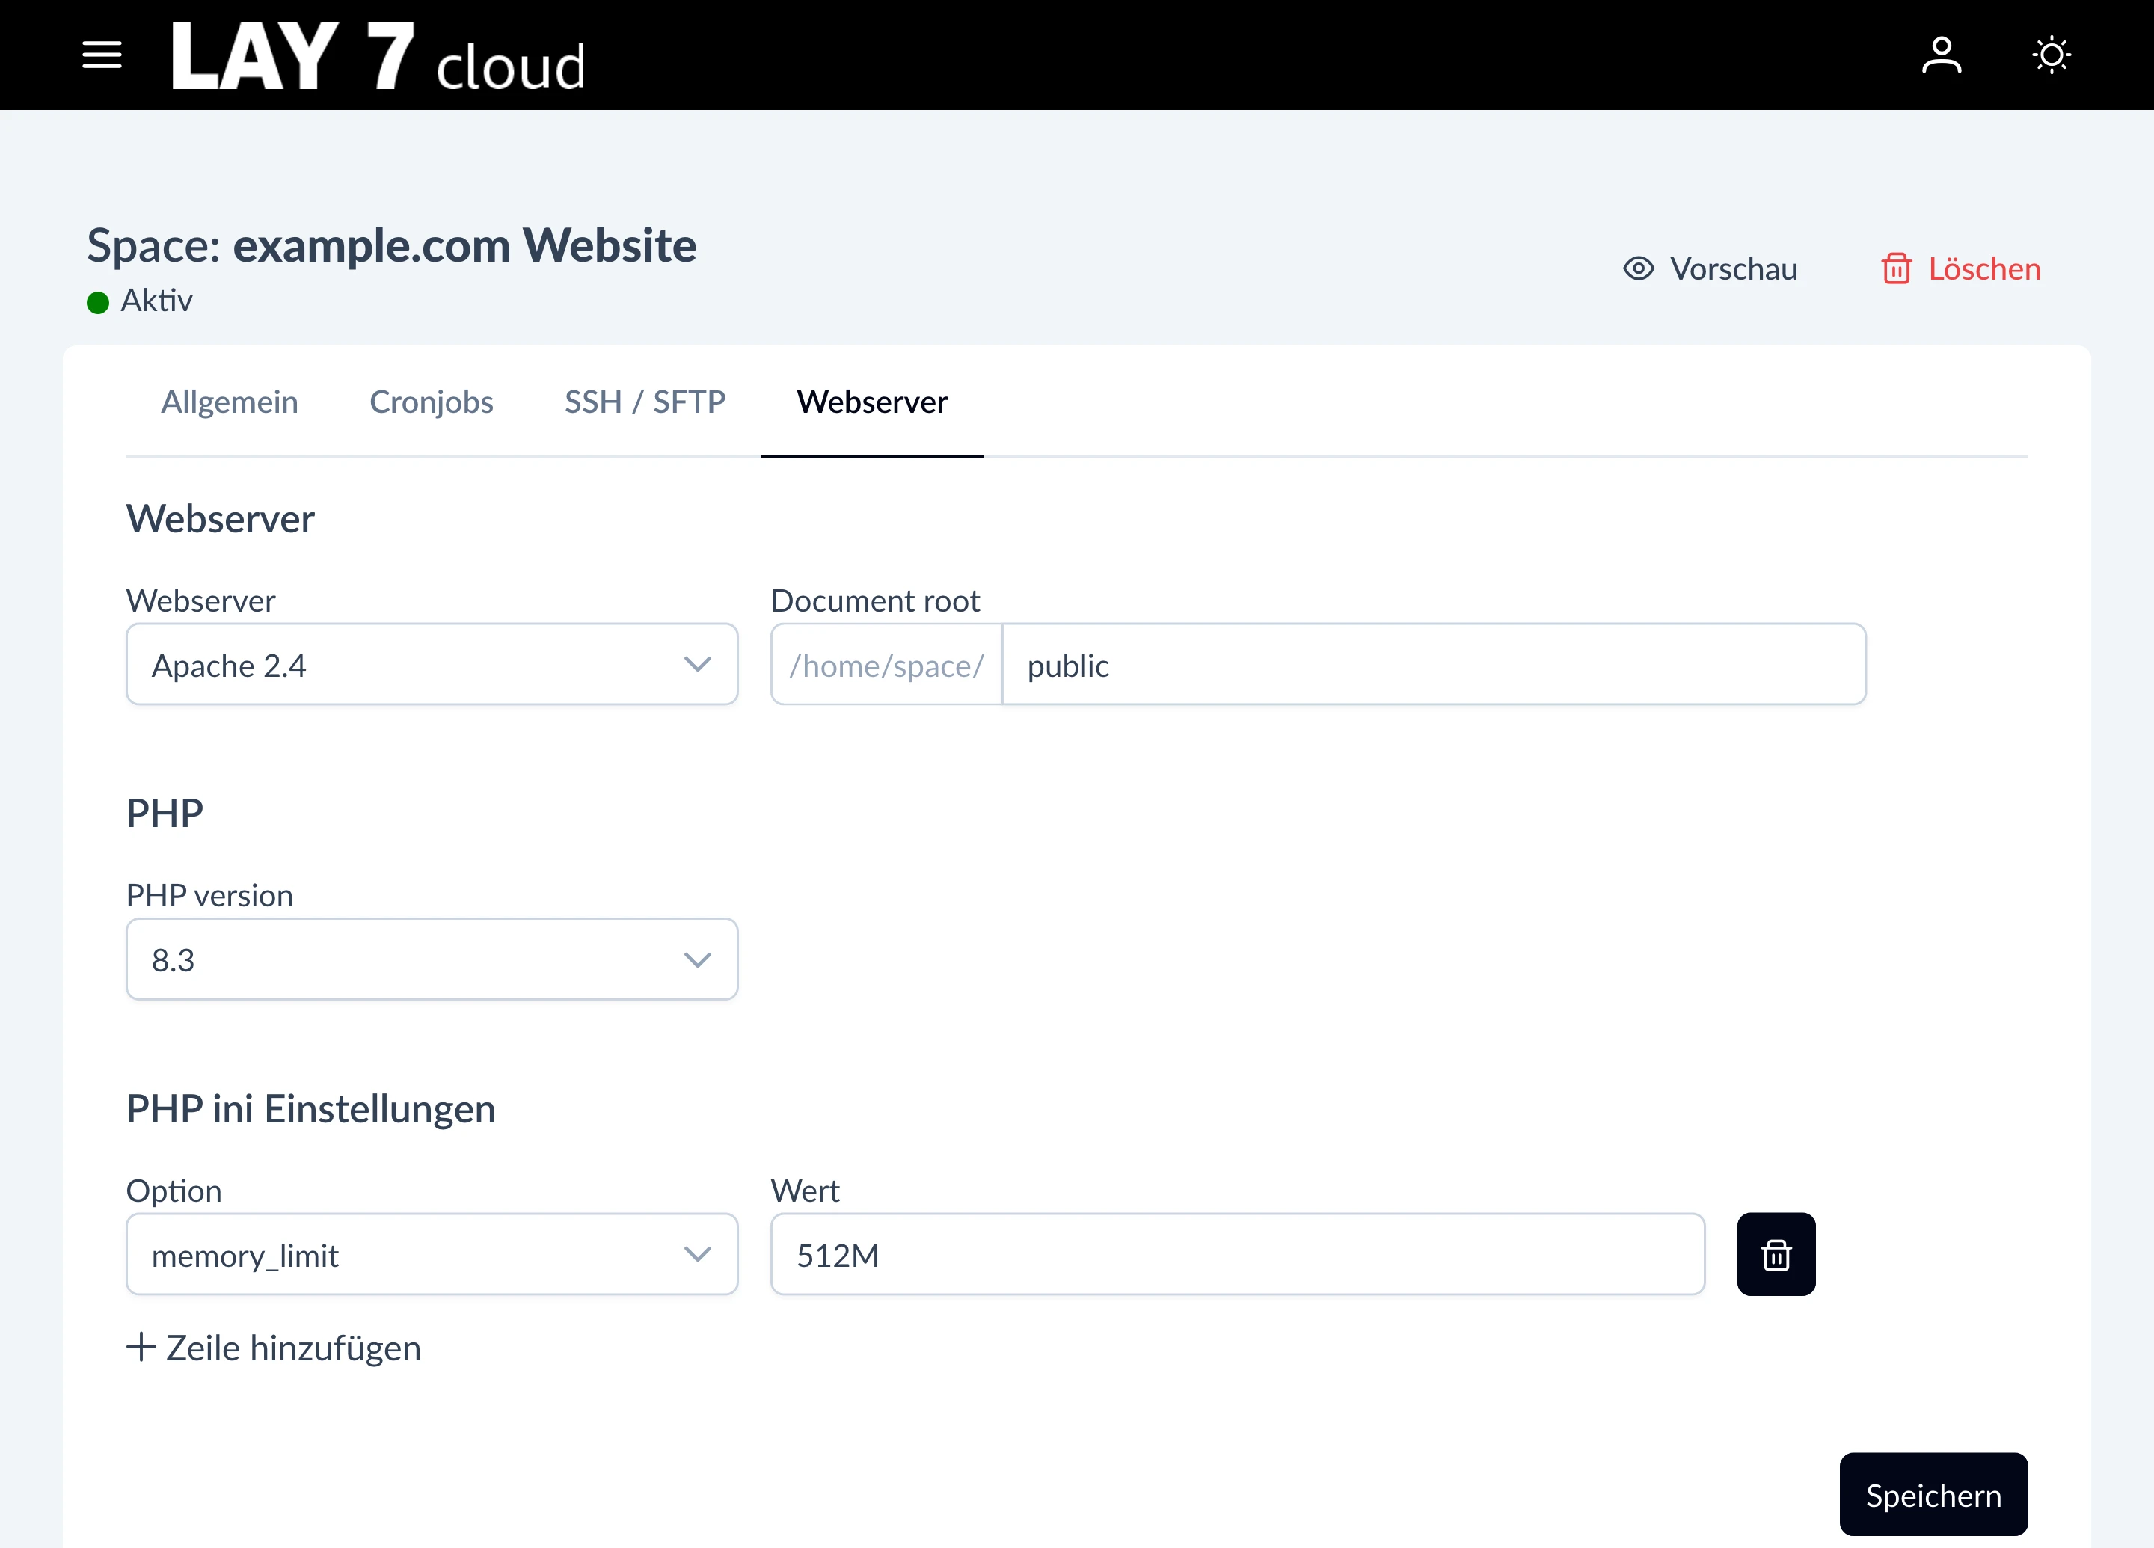Open the memory_limit option dropdown
Viewport: 2154px width, 1548px height.
pyautogui.click(x=432, y=1255)
